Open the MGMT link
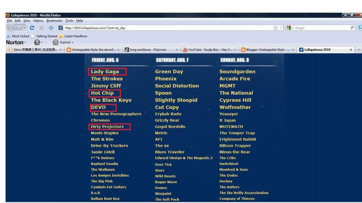This screenshot has width=362, height=203. coord(228,86)
